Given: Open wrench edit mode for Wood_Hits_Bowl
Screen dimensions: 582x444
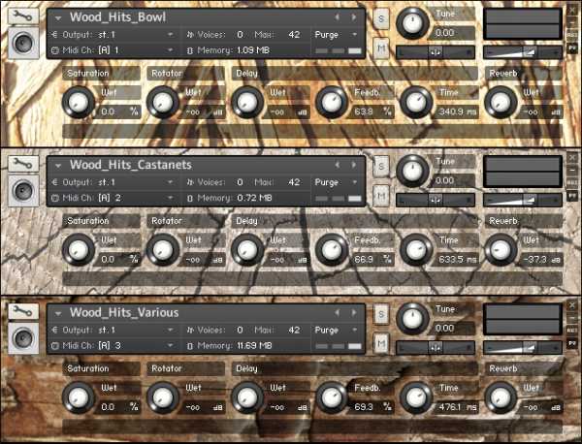Looking at the screenshot, I should pyautogui.click(x=23, y=16).
